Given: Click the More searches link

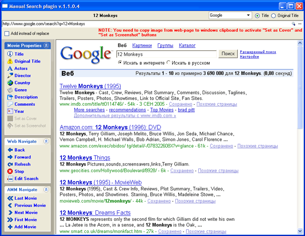Looking at the screenshot, I should tap(89, 110).
